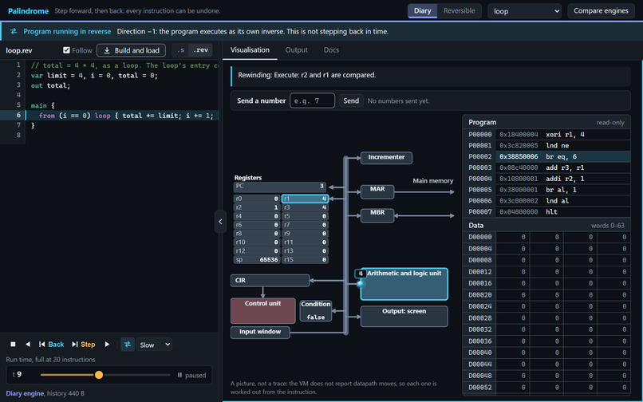Click the run time slider's orange handle

tap(99, 375)
